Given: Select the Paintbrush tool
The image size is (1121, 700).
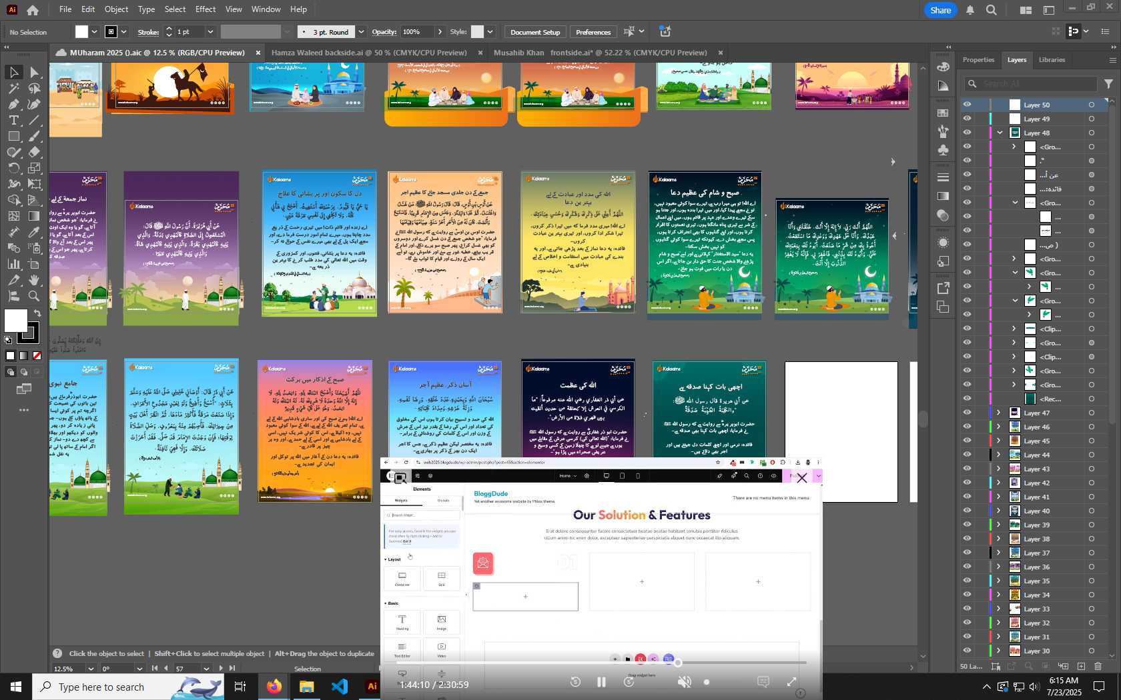Looking at the screenshot, I should 35,136.
